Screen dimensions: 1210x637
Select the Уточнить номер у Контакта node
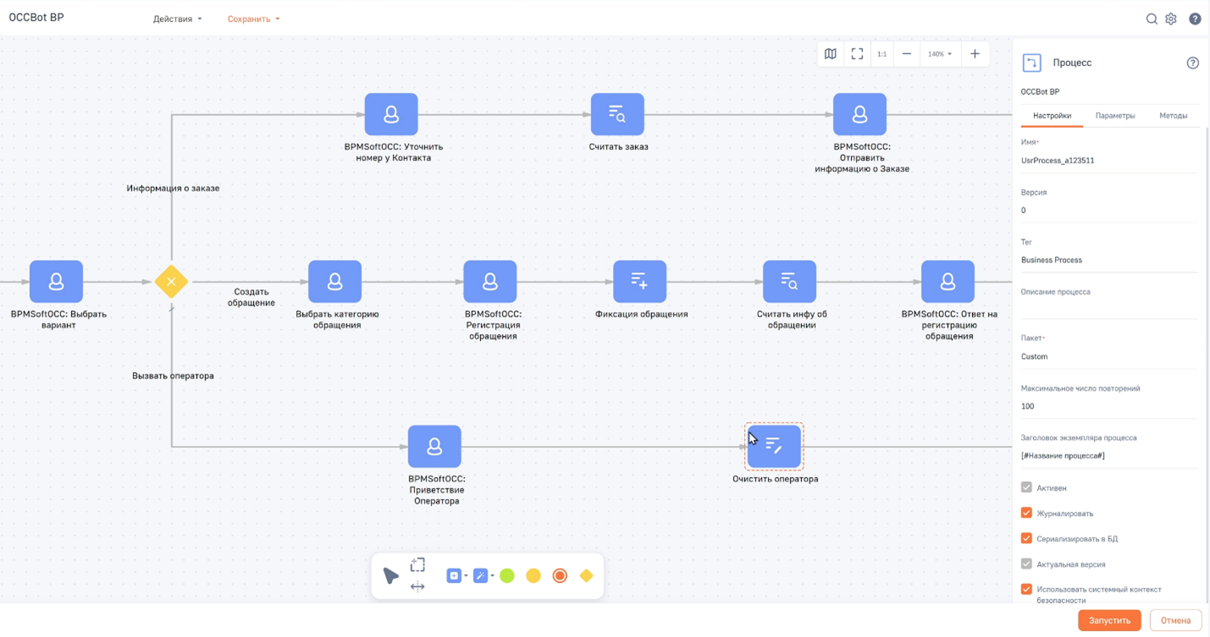(391, 114)
